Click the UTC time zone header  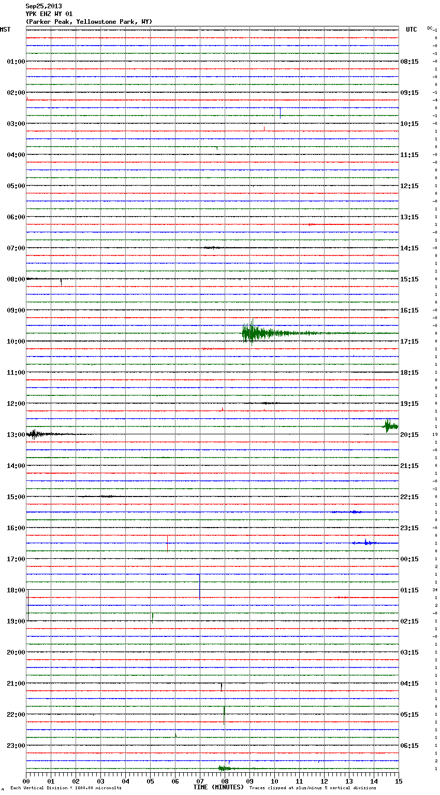coord(411,30)
